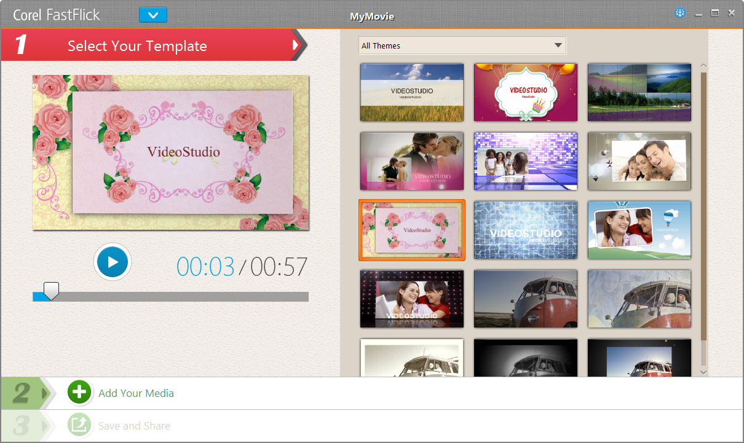
Task: Open step 3 numbered tab
Action: tap(28, 426)
